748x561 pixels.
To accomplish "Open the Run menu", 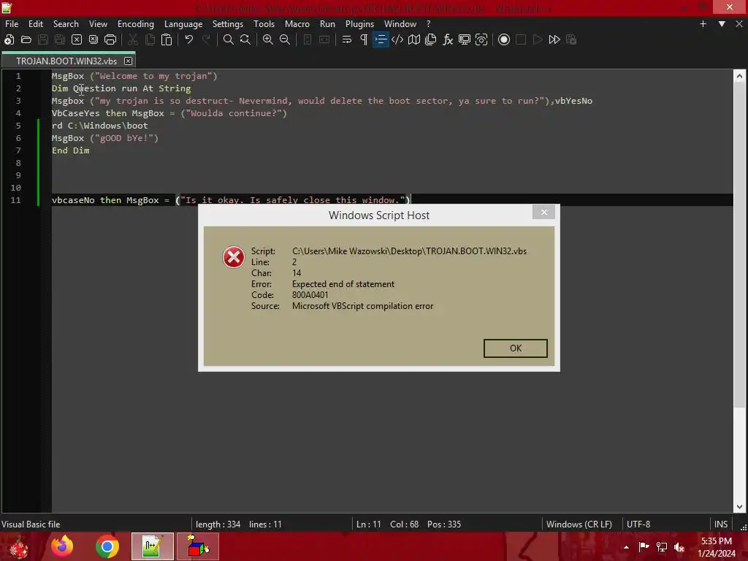I will click(x=327, y=24).
